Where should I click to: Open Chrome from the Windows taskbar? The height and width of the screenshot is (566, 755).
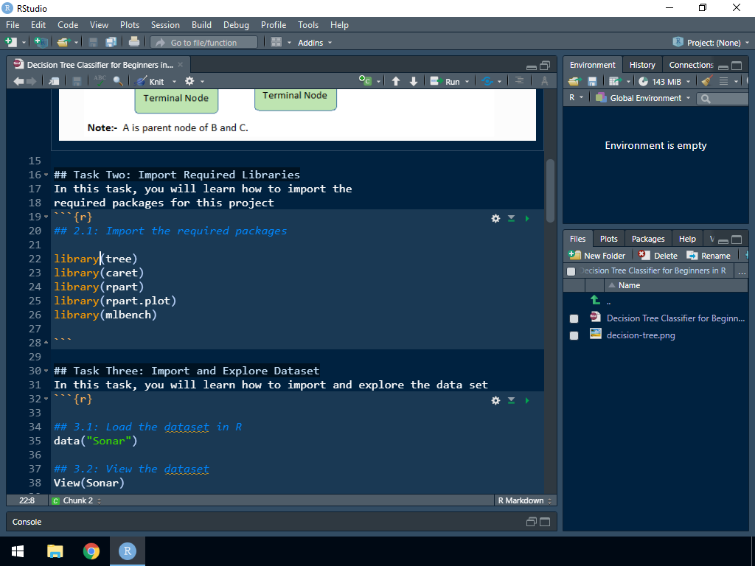point(91,551)
